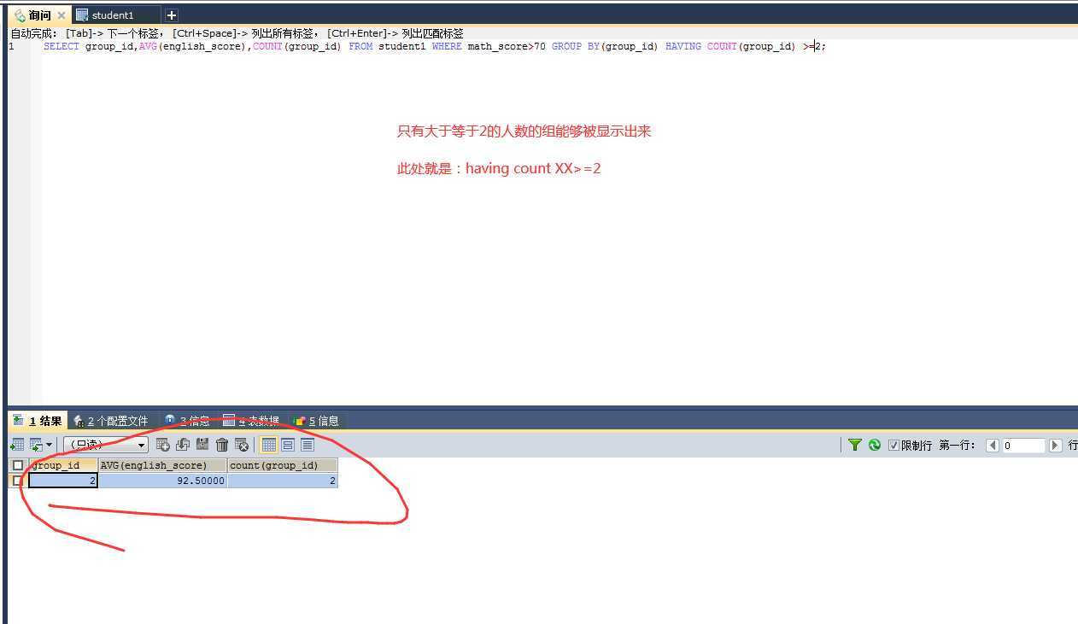This screenshot has width=1078, height=624.
Task: Open the 5 信息 tab
Action: [316, 420]
